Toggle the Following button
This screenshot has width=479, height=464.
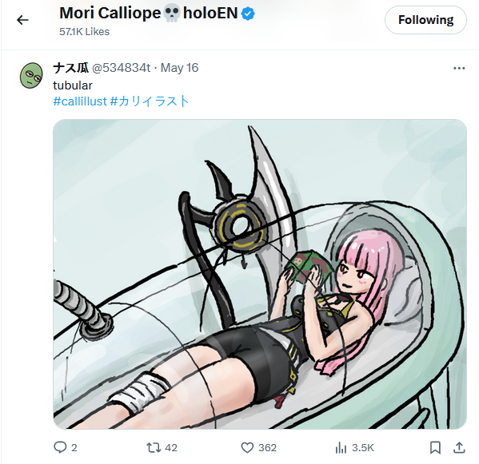[x=425, y=20]
